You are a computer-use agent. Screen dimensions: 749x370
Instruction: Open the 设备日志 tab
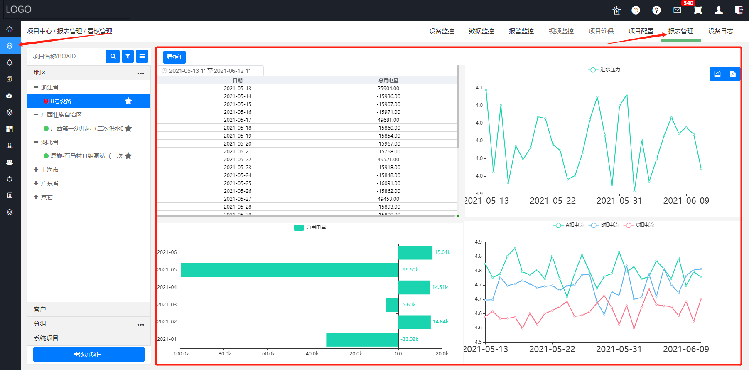(721, 31)
